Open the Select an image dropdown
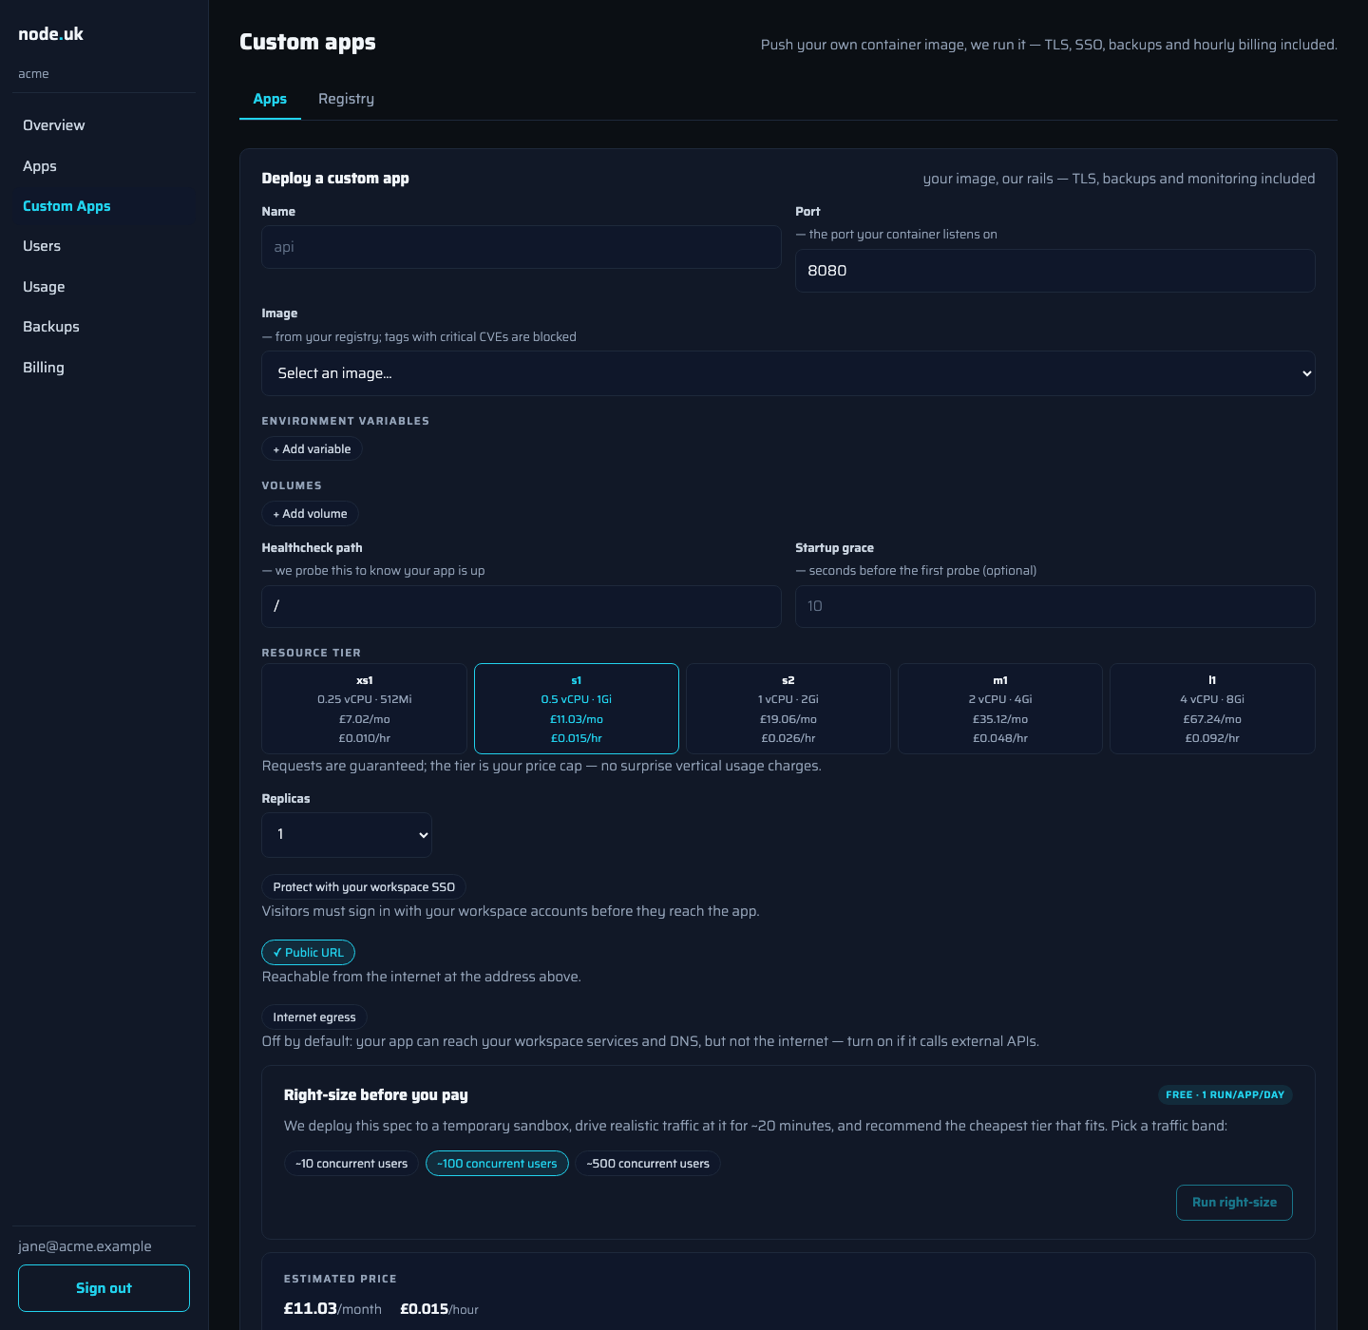1368x1330 pixels. click(788, 373)
